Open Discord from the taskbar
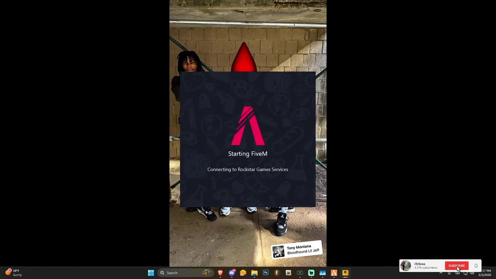Screen dimensions: 496x279 [232, 273]
